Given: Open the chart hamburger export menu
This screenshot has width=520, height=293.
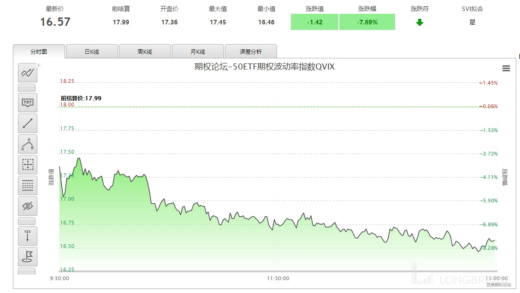Looking at the screenshot, I should point(506,69).
